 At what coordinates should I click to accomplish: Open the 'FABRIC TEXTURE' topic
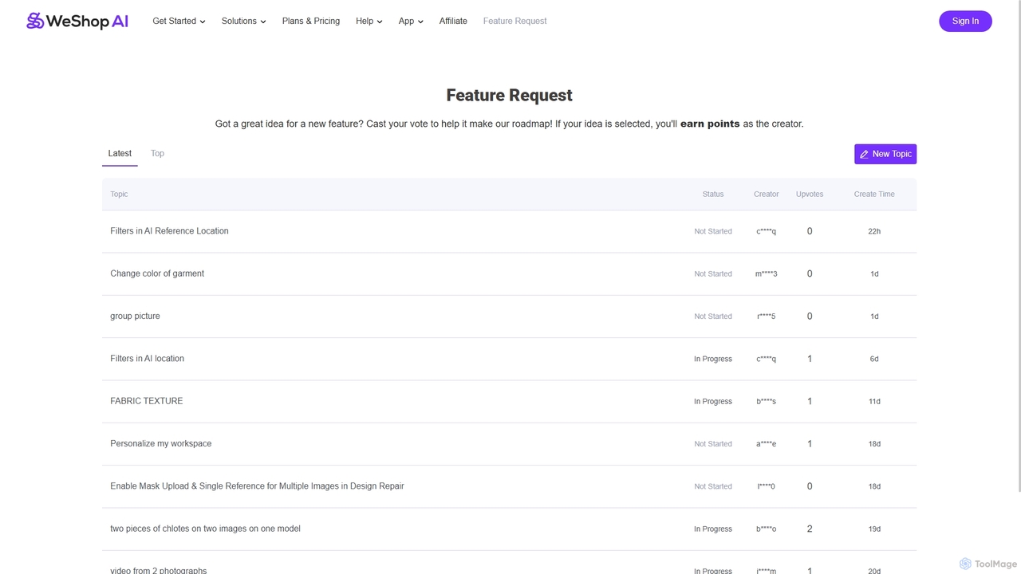146,401
